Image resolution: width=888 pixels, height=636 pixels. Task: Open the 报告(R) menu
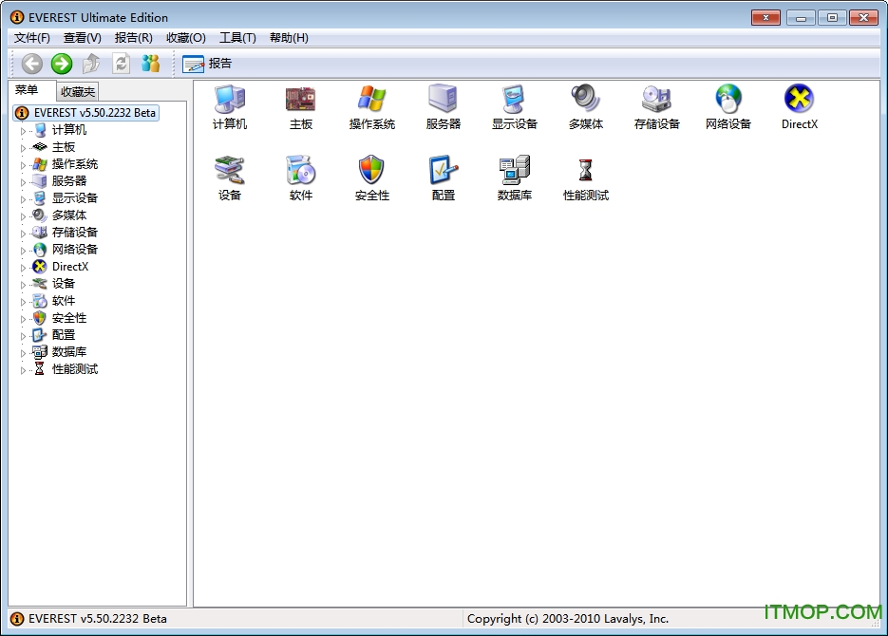click(x=134, y=38)
